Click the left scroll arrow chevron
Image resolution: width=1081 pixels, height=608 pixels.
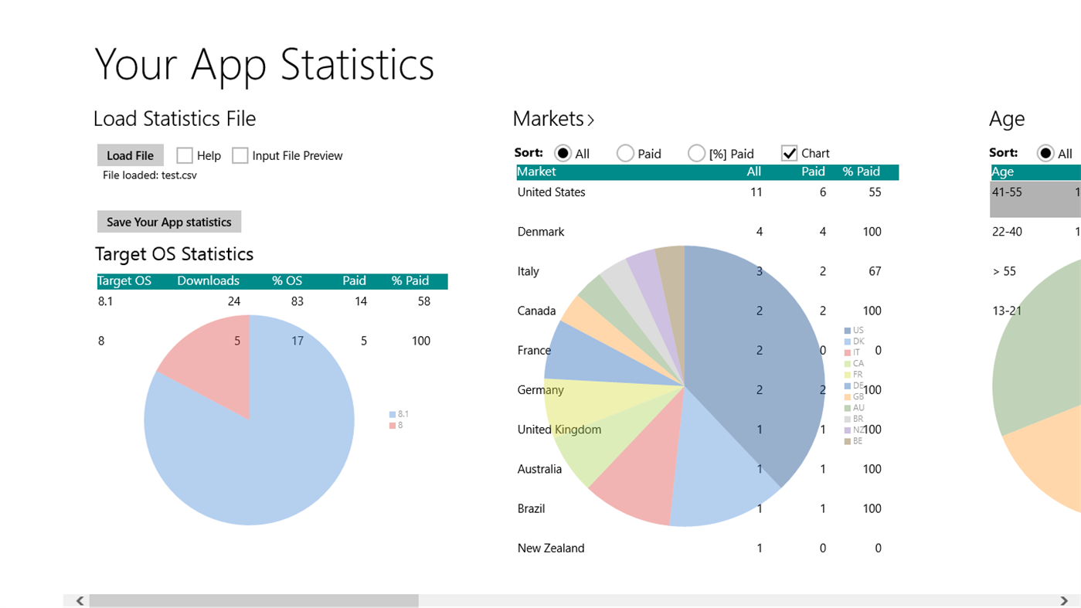[79, 600]
